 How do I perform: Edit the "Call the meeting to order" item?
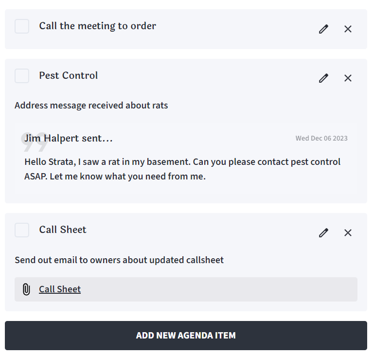(x=323, y=29)
